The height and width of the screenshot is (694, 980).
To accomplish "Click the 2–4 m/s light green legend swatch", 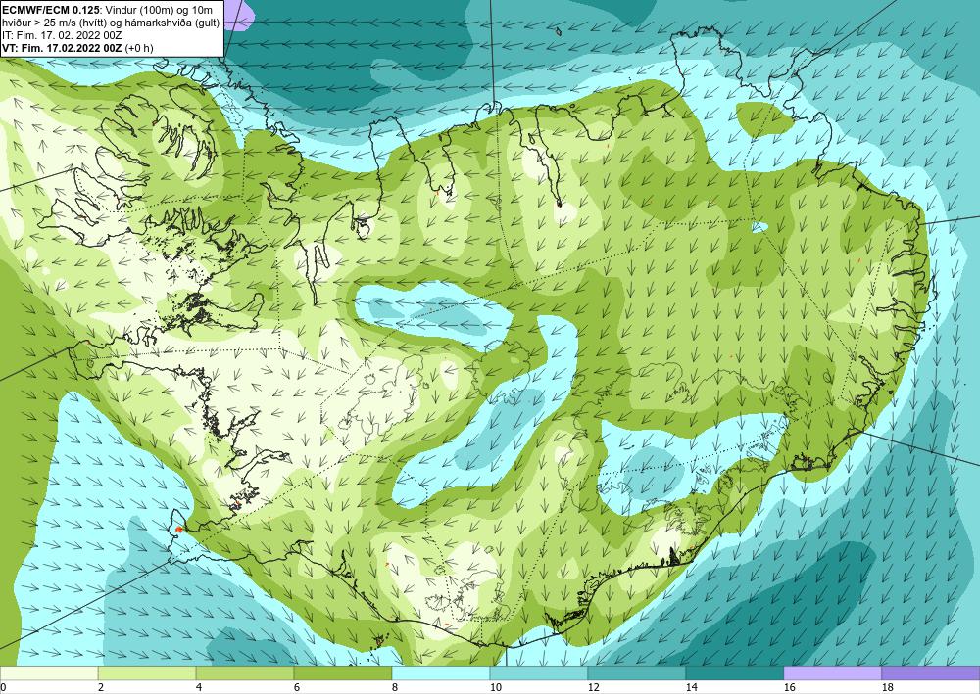I will [147, 673].
